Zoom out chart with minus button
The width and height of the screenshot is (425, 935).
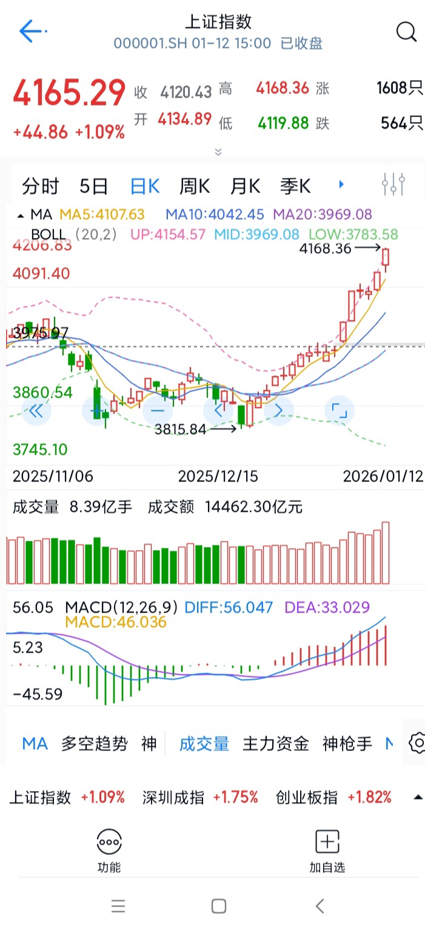click(x=158, y=411)
